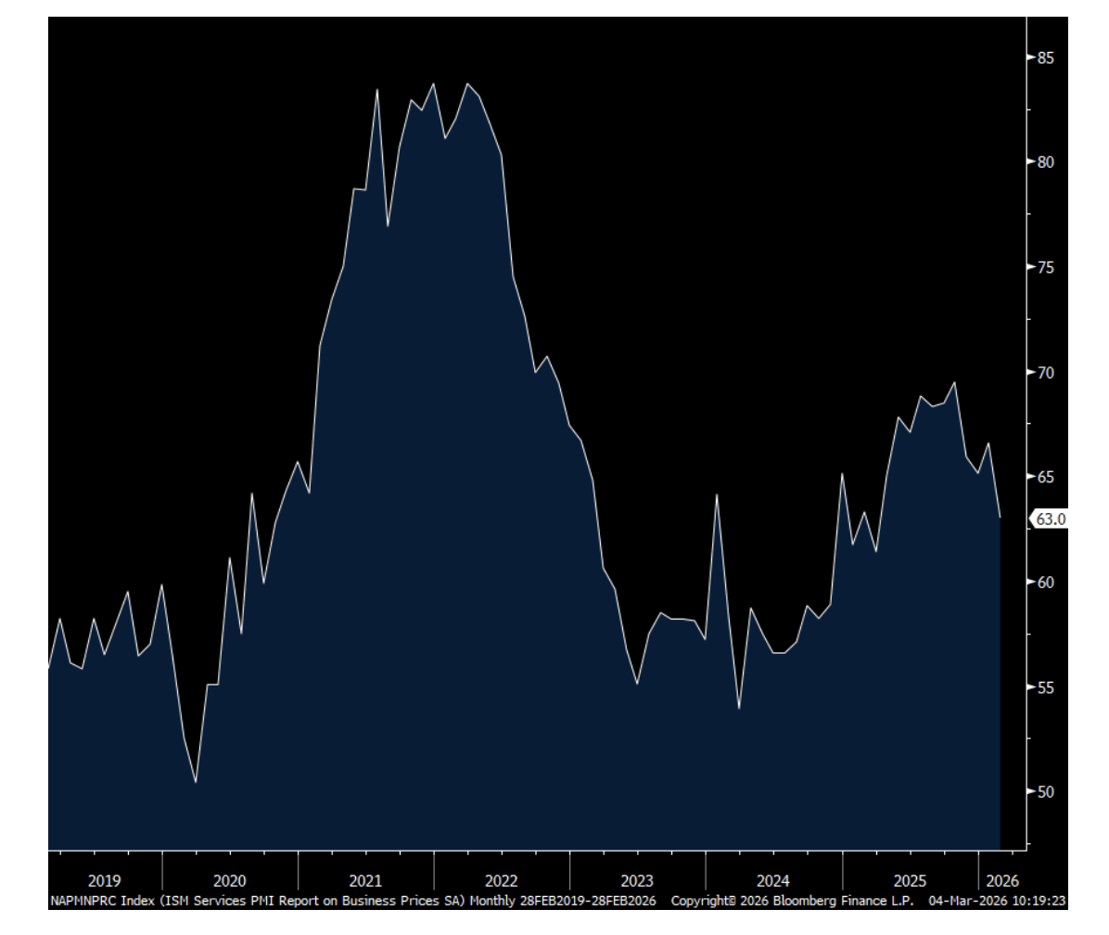Screen dimensions: 1109x935
Task: Select the 2023 label on the time axis
Action: [637, 880]
